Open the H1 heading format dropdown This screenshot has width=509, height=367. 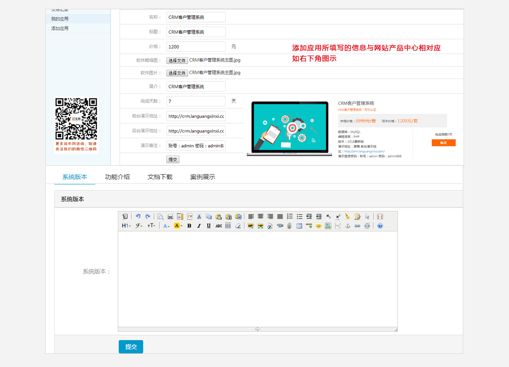click(x=126, y=226)
